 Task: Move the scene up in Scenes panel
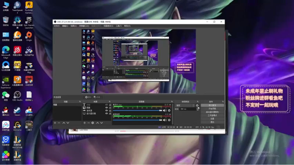pyautogui.click(x=64, y=123)
